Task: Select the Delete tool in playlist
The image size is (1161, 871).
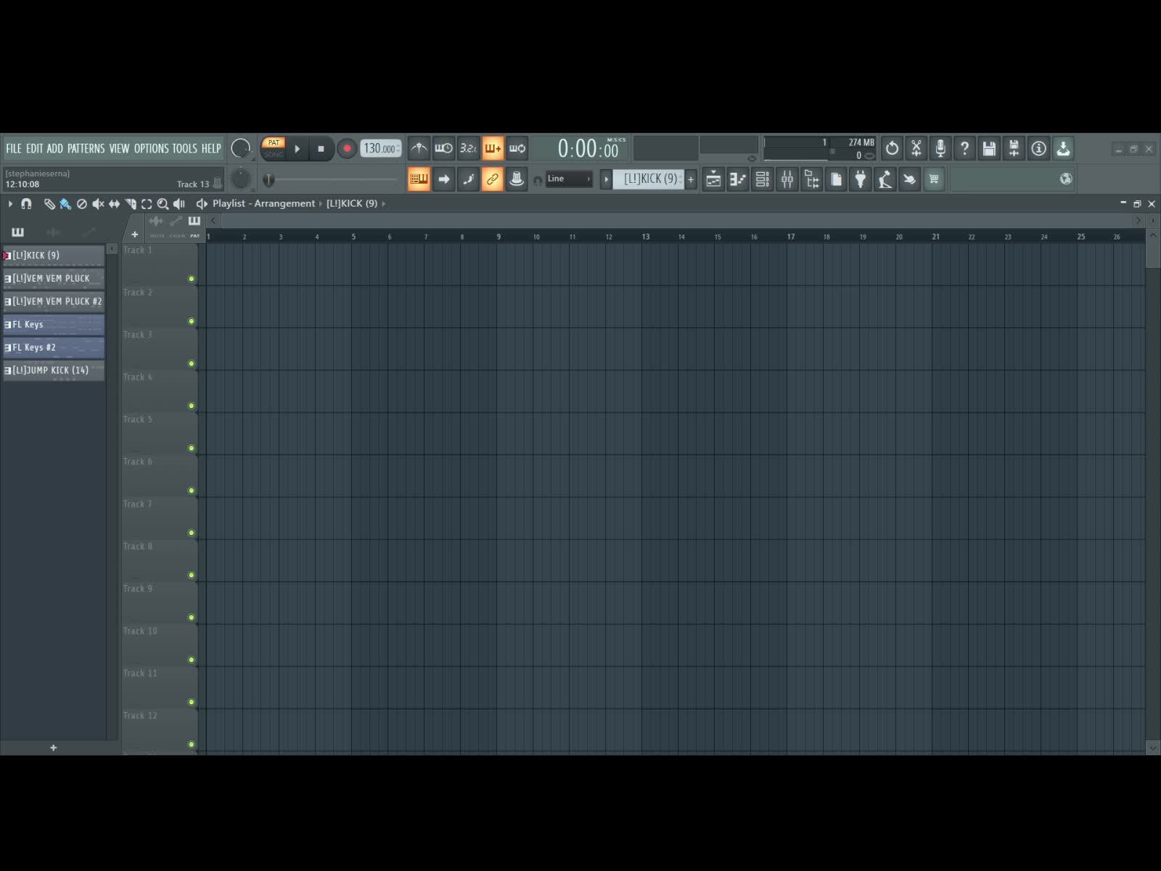Action: click(x=82, y=204)
